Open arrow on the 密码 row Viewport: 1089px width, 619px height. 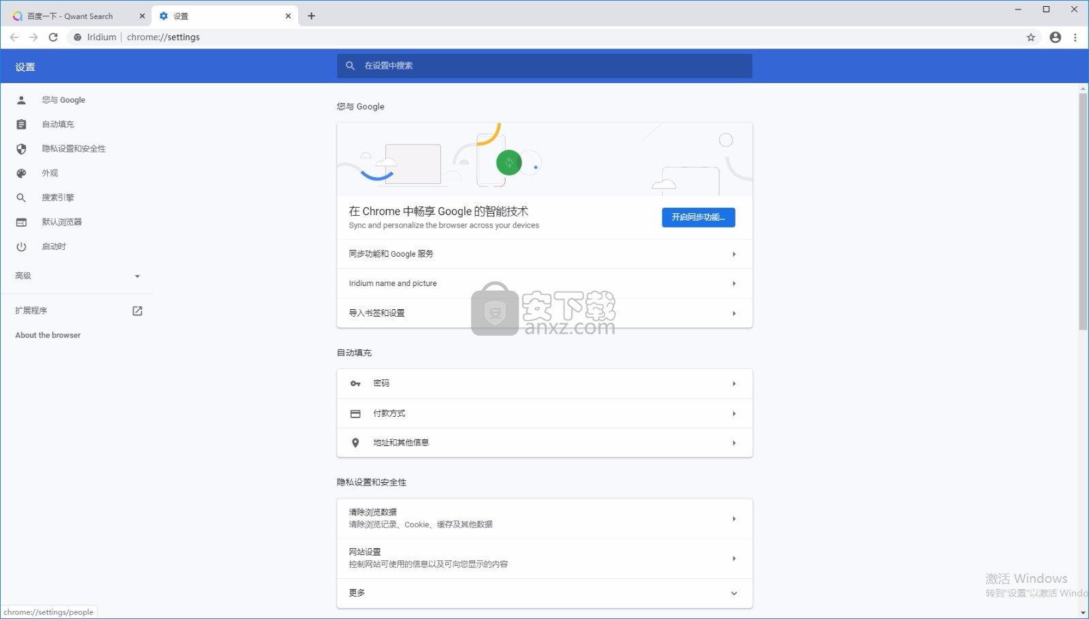(x=734, y=384)
